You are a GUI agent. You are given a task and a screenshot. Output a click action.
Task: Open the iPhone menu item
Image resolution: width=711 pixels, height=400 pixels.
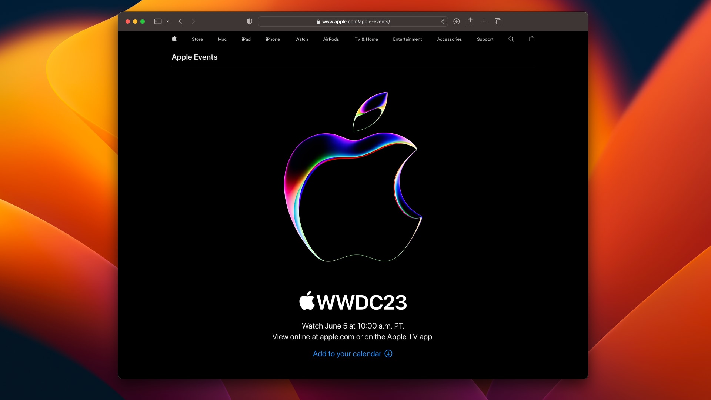pyautogui.click(x=273, y=39)
